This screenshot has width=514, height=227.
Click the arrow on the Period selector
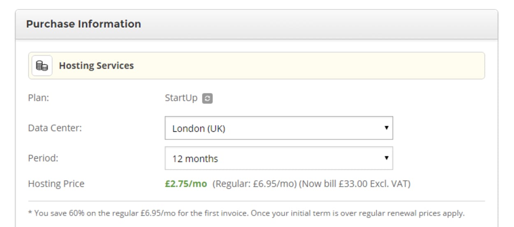[386, 158]
